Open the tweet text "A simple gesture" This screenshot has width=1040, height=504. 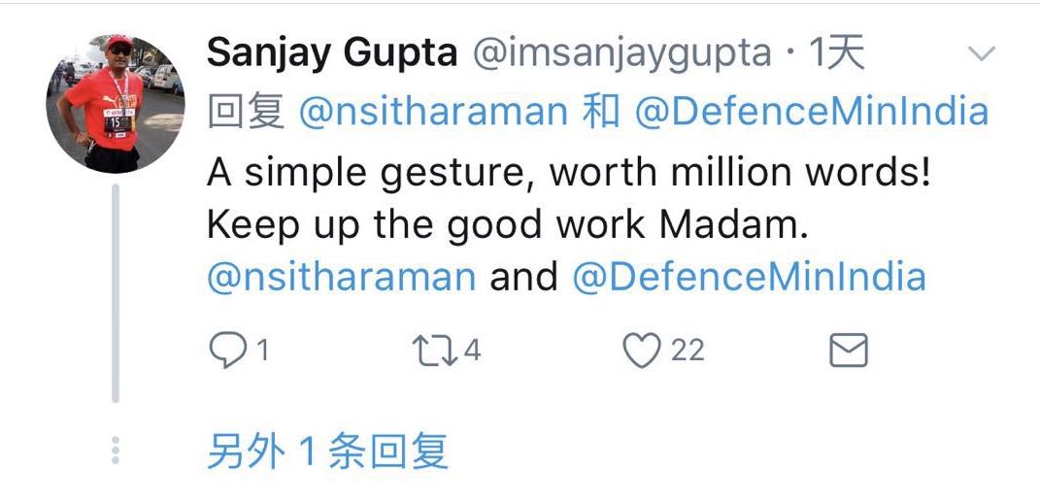[x=568, y=175]
